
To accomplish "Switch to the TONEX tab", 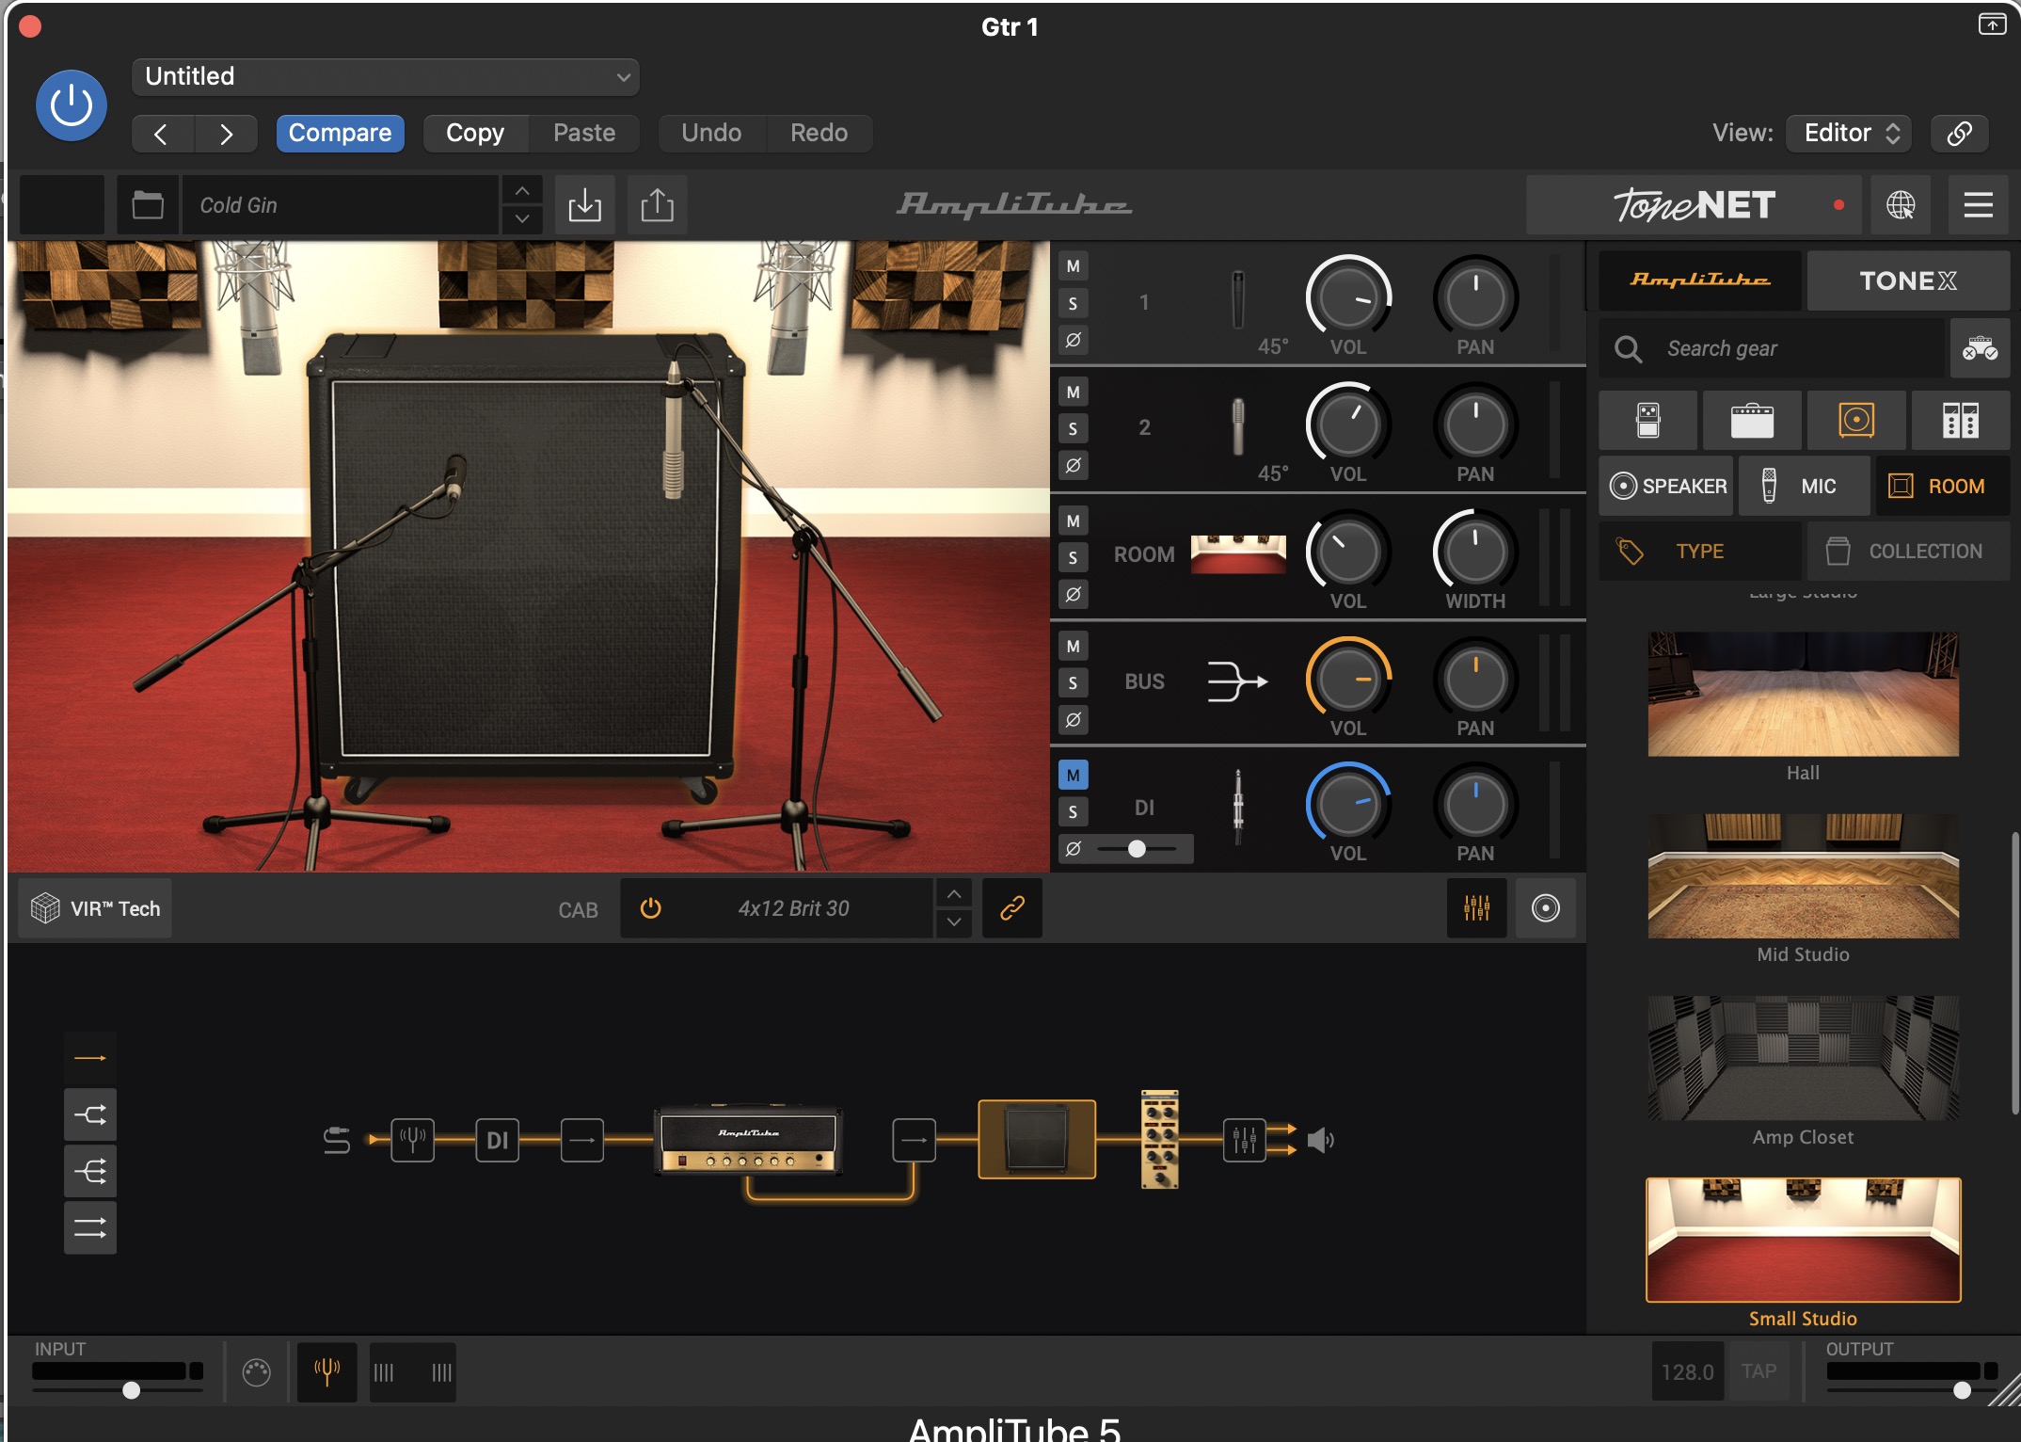I will [1907, 280].
